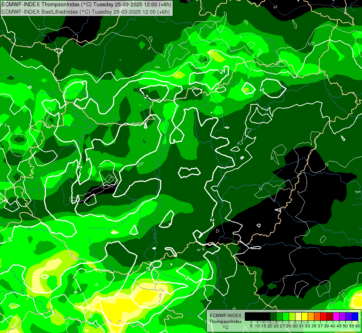
Task: Click the ThompsonIndex title line at top
Action: [x=86, y=4]
